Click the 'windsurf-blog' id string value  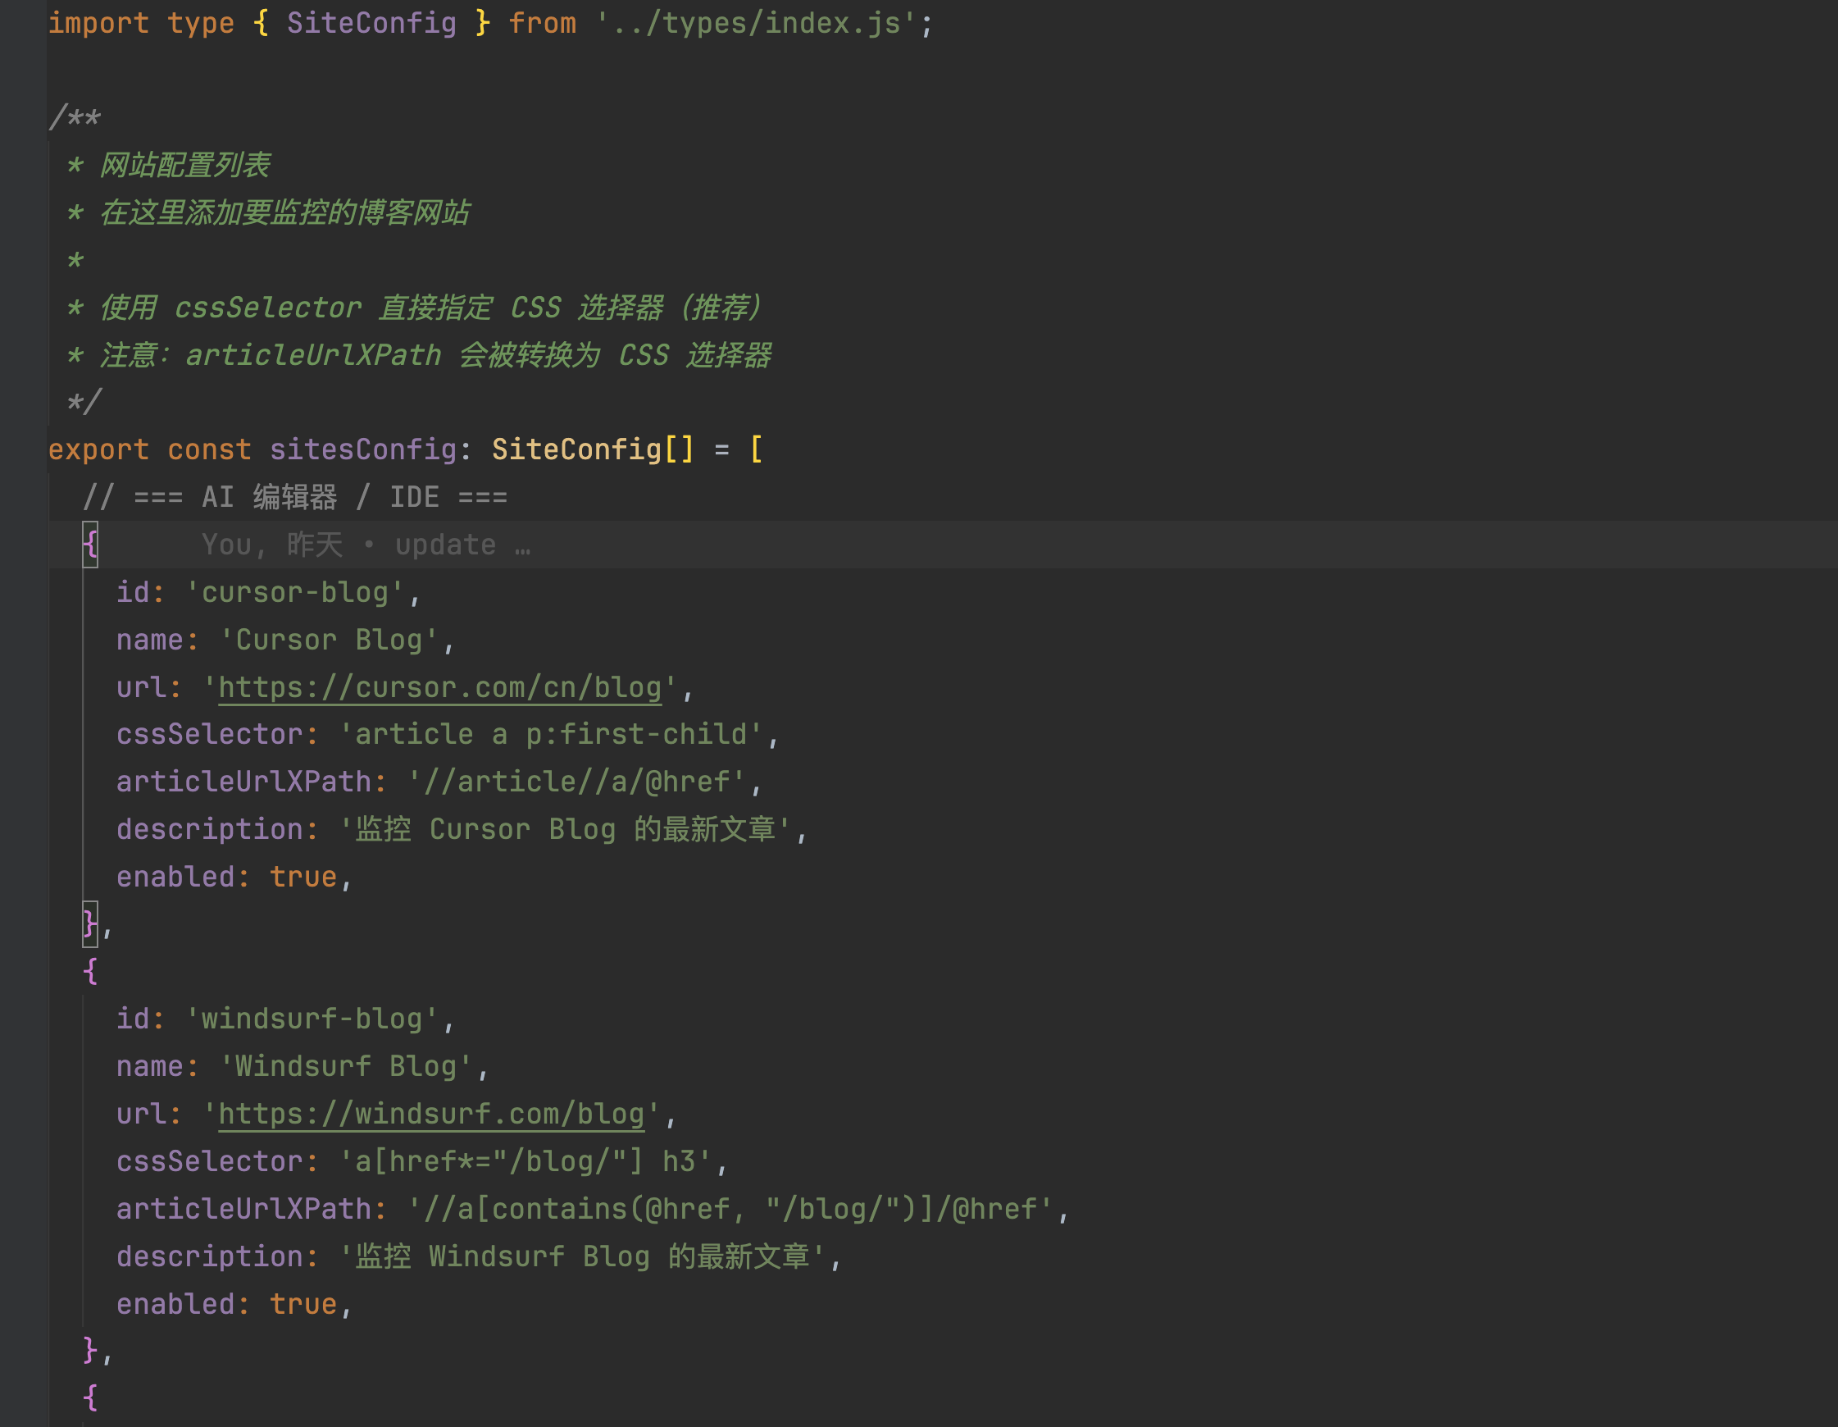[312, 1019]
